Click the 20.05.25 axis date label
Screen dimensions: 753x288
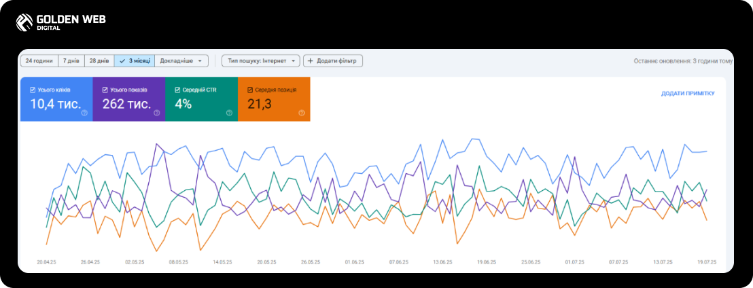click(266, 262)
